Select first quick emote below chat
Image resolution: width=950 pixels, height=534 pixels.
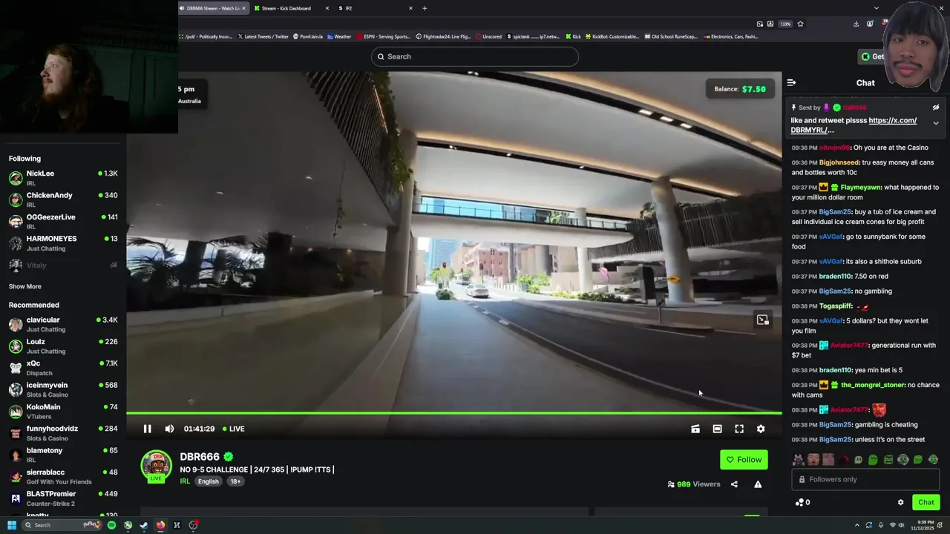798,460
